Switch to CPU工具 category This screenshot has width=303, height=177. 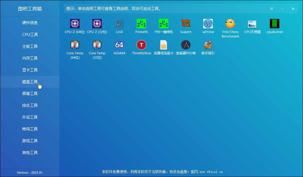click(x=30, y=35)
